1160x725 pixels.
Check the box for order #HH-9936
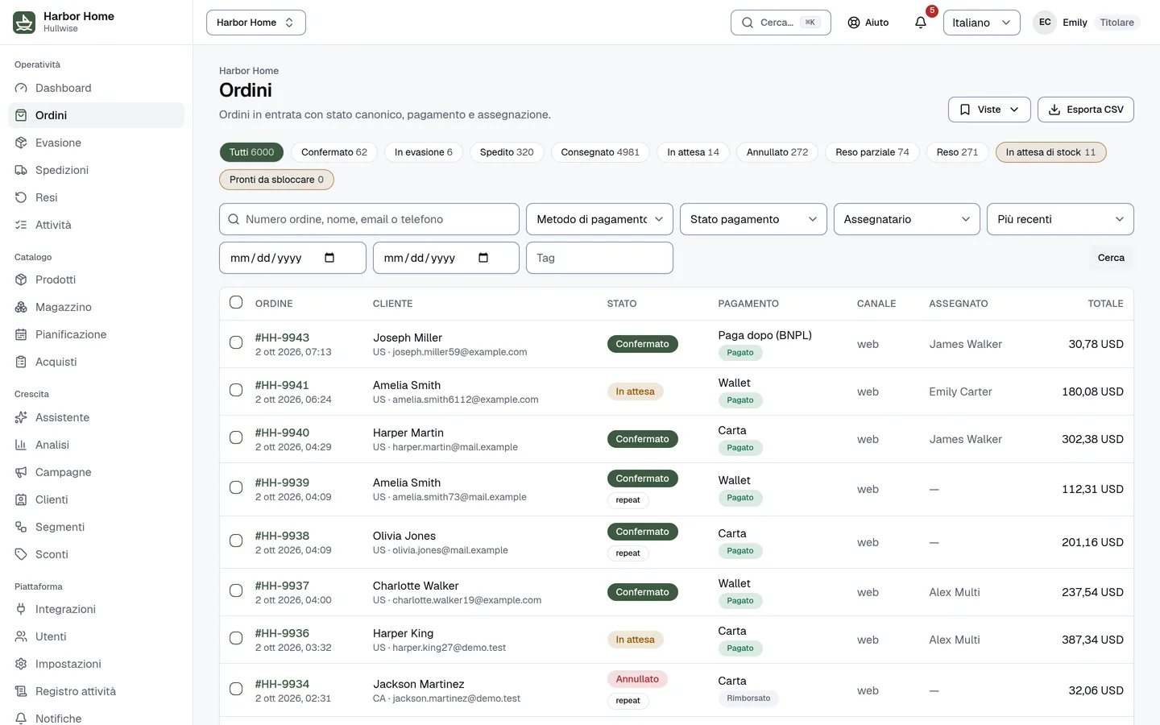pos(236,638)
